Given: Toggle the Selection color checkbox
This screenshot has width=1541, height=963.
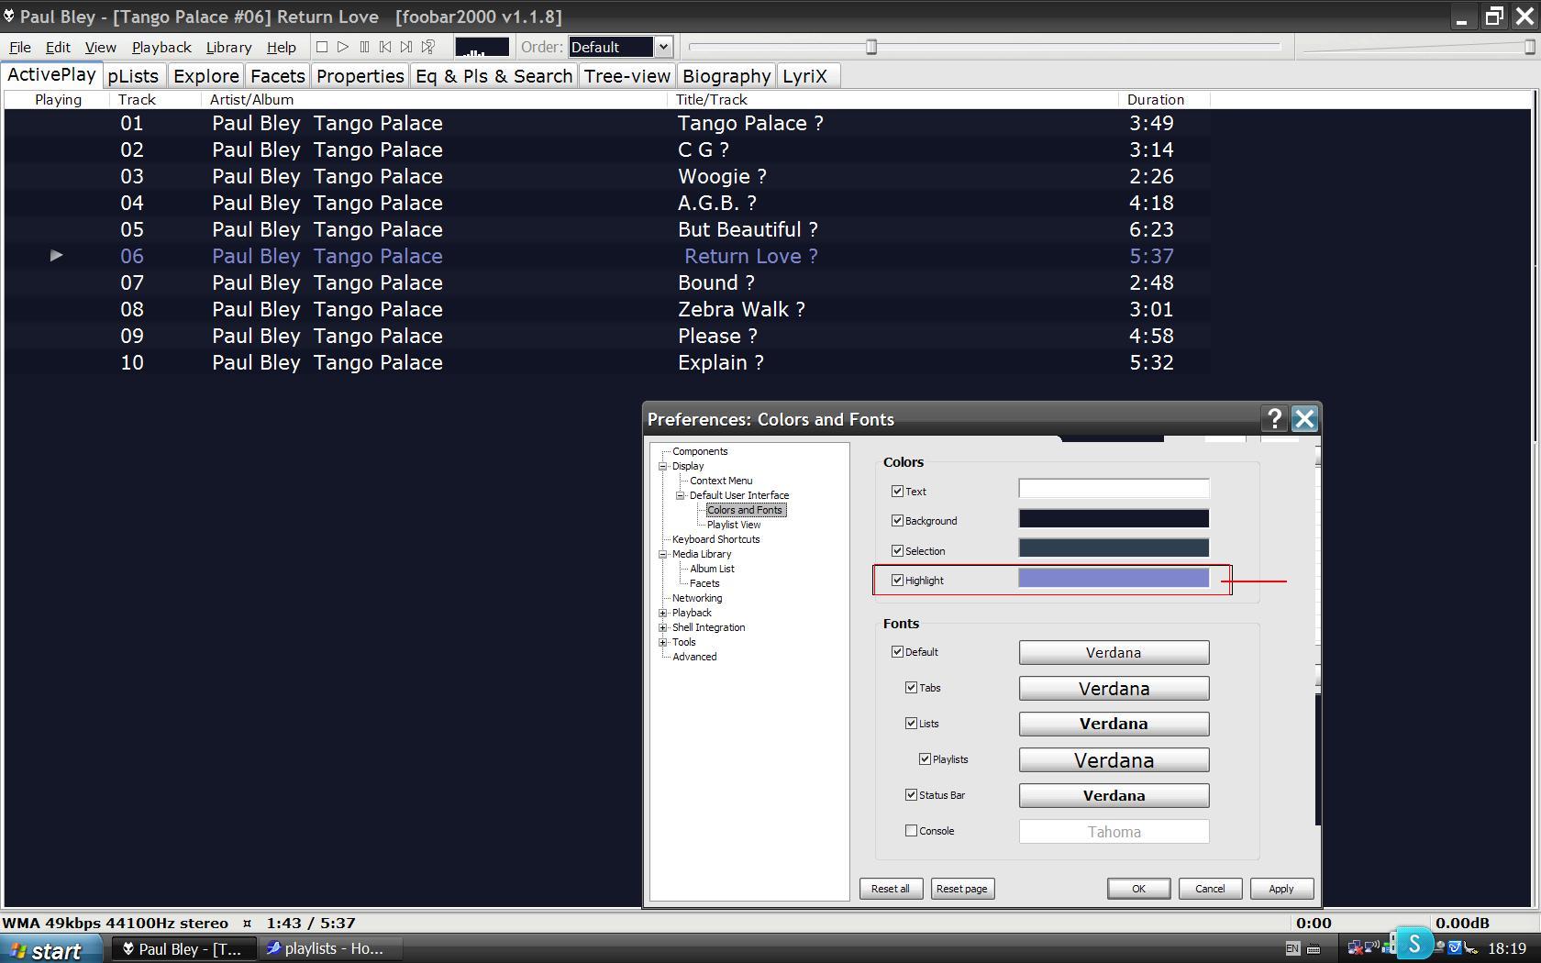Looking at the screenshot, I should tap(898, 550).
